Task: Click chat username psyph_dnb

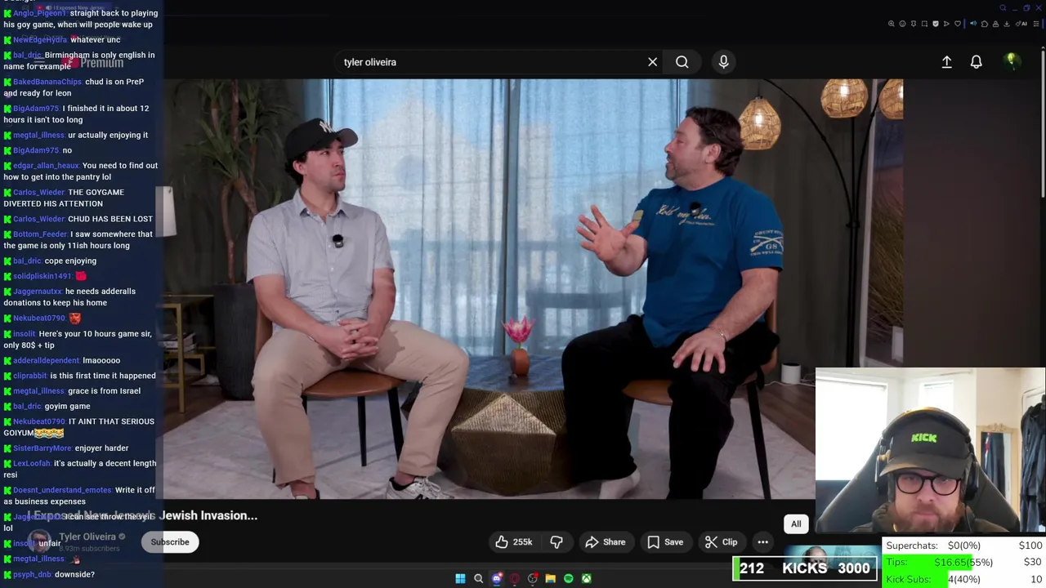Action: 32,575
